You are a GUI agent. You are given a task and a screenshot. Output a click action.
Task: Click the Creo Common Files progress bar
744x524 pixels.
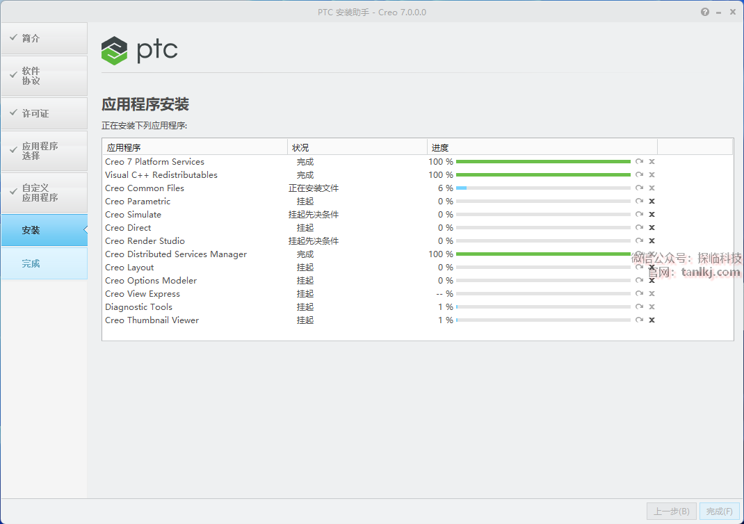click(x=542, y=188)
